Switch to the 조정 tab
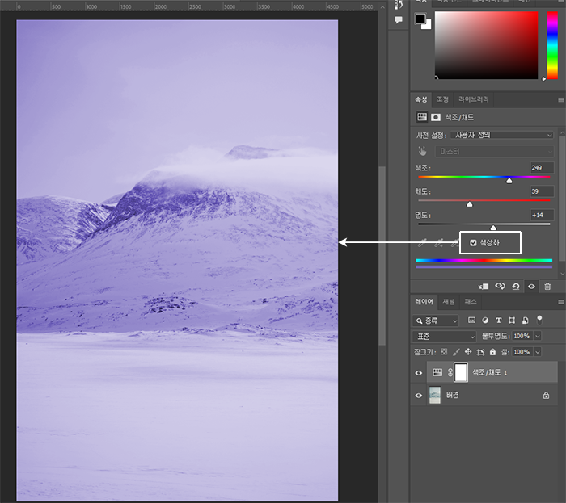The image size is (566, 503). click(x=442, y=99)
